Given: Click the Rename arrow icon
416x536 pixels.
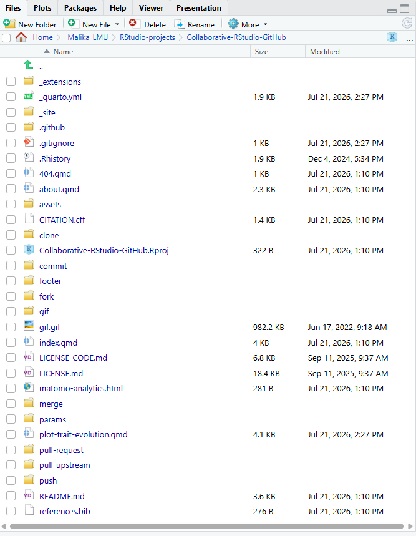Looking at the screenshot, I should coord(180,24).
